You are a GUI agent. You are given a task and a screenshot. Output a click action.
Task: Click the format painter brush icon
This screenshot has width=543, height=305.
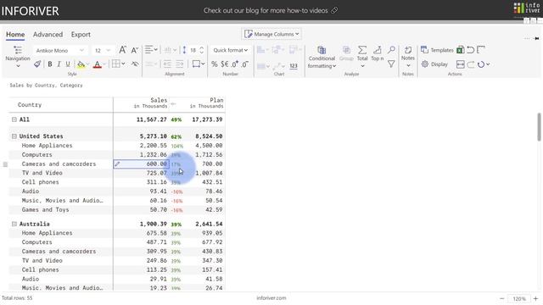(x=37, y=64)
